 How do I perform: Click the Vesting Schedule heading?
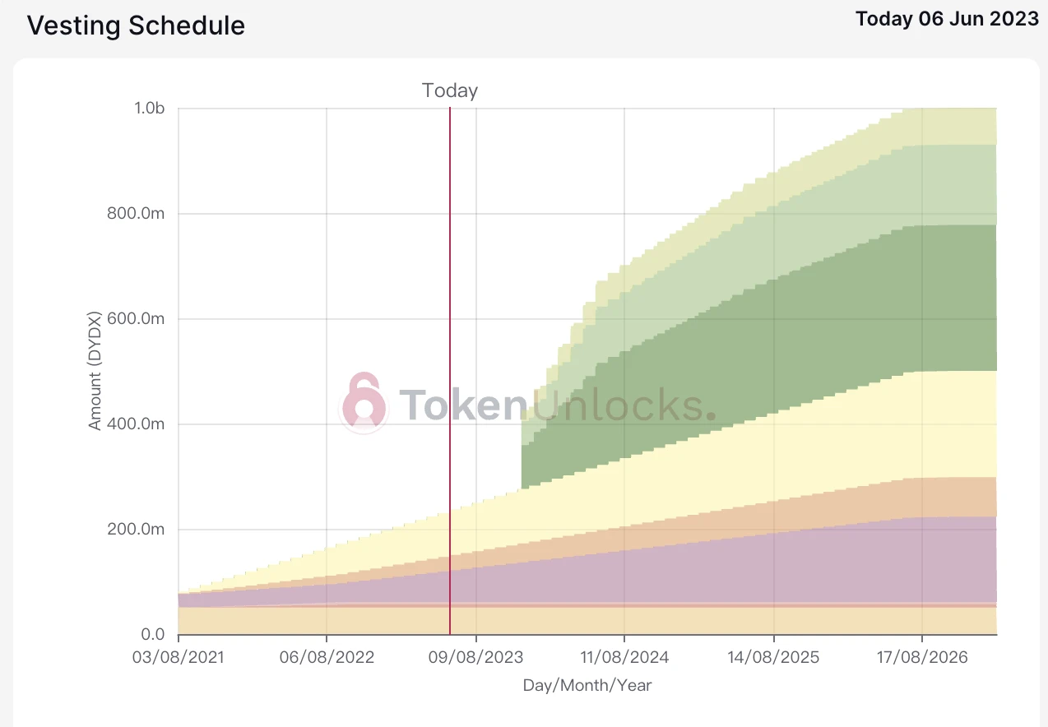tap(136, 25)
